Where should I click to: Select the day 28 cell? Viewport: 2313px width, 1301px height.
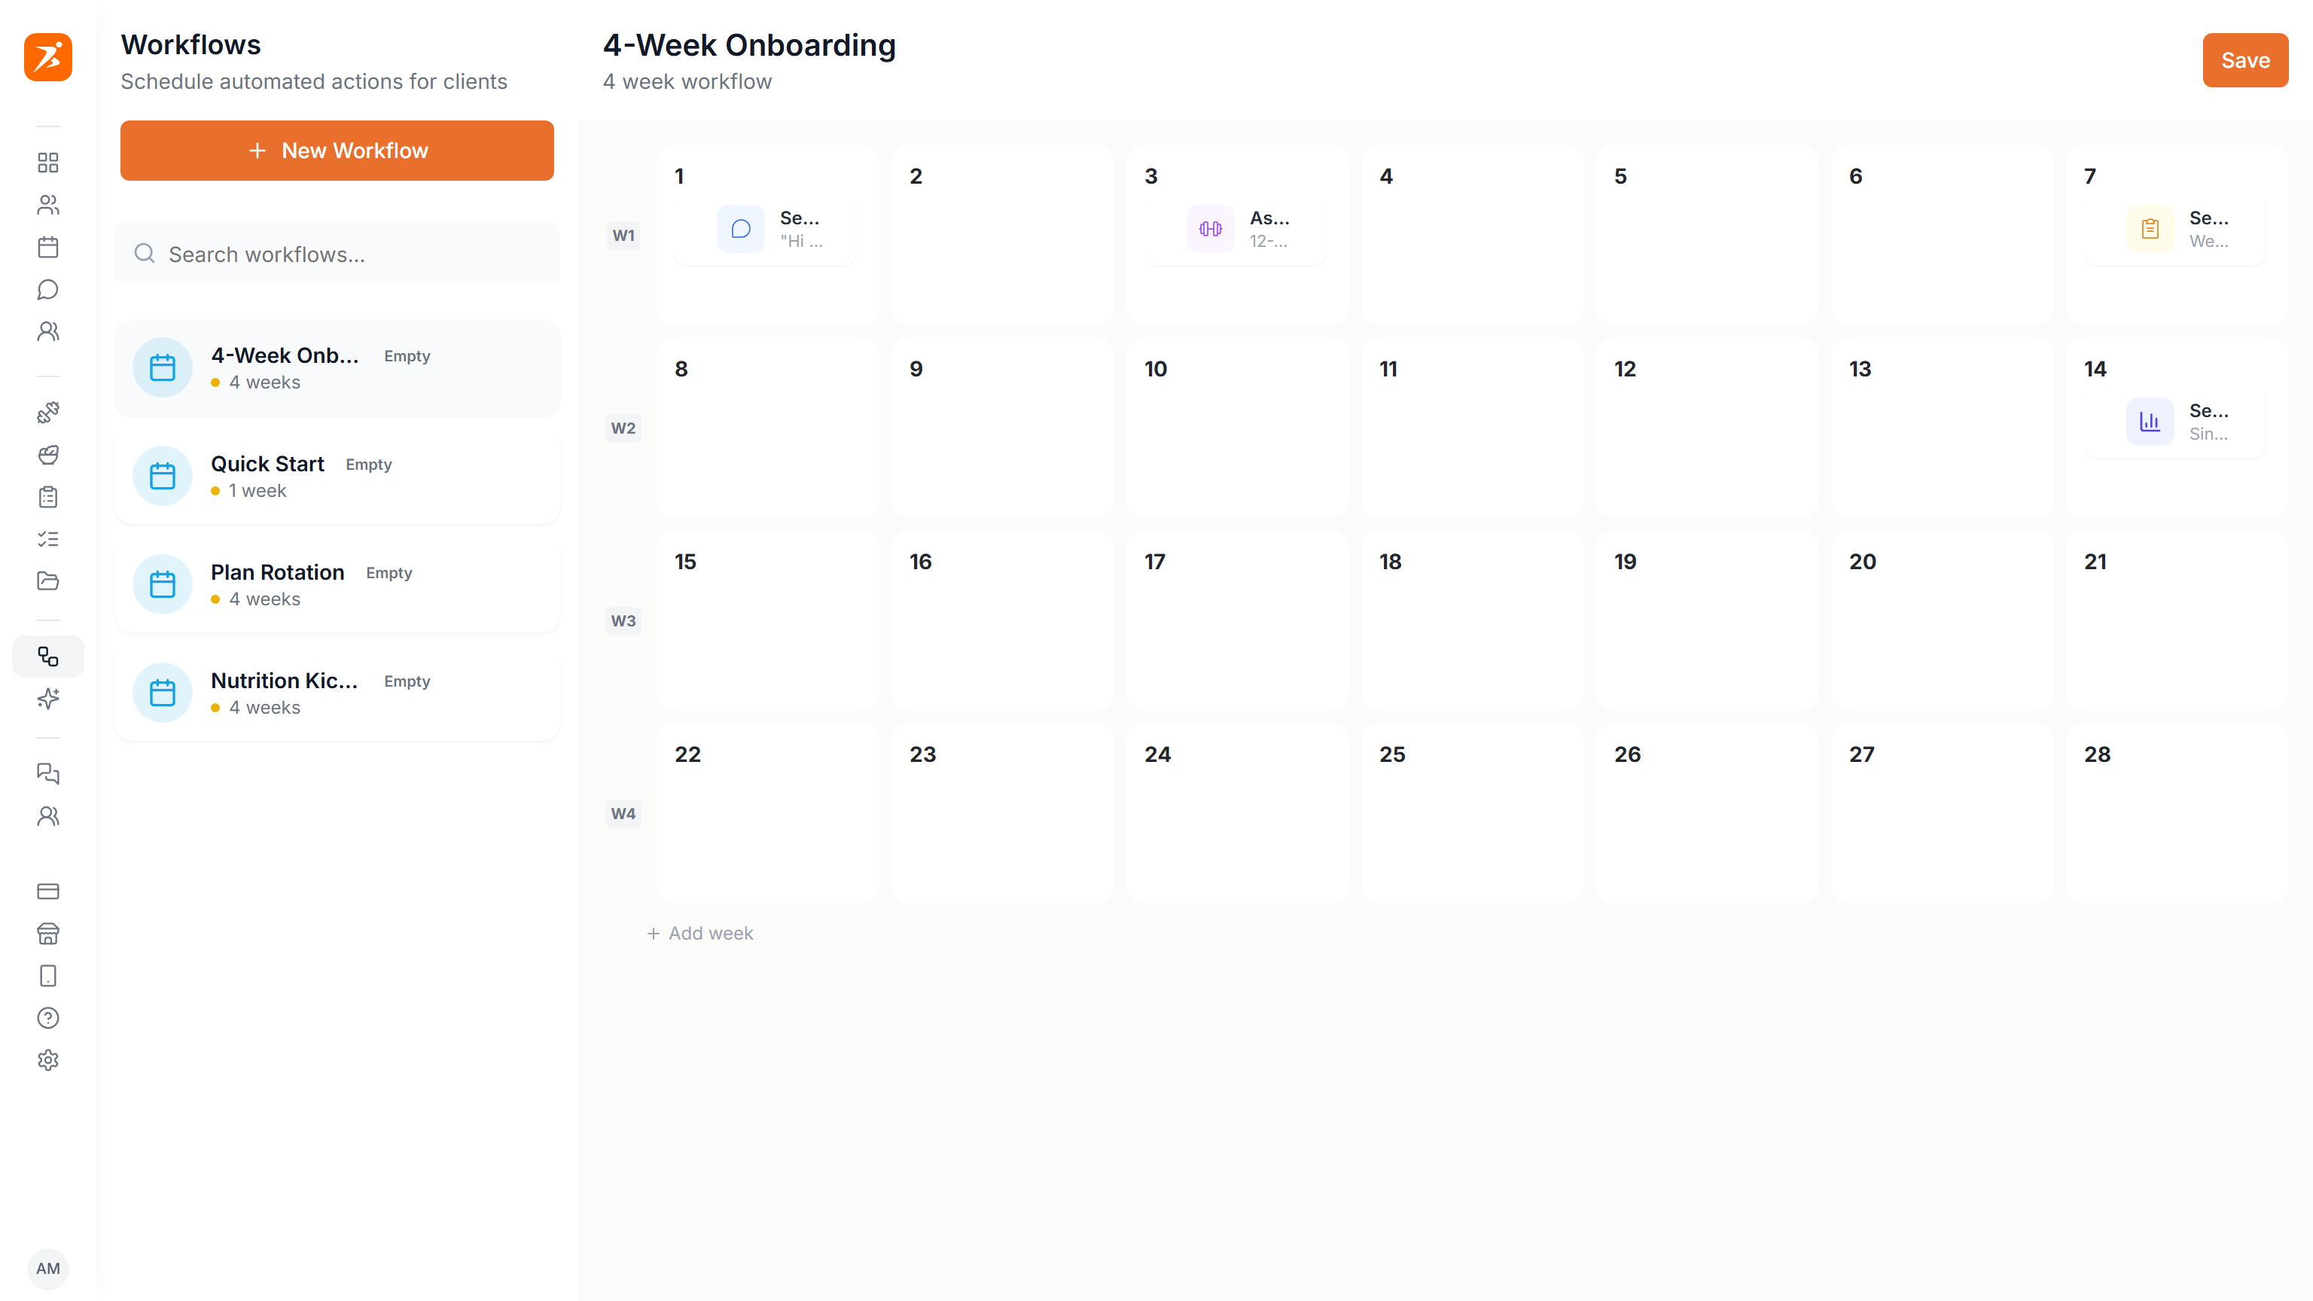click(x=2177, y=813)
